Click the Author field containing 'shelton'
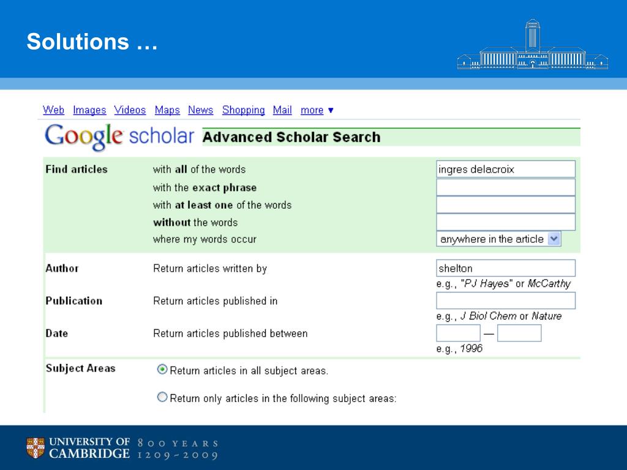This screenshot has width=627, height=470. (505, 268)
